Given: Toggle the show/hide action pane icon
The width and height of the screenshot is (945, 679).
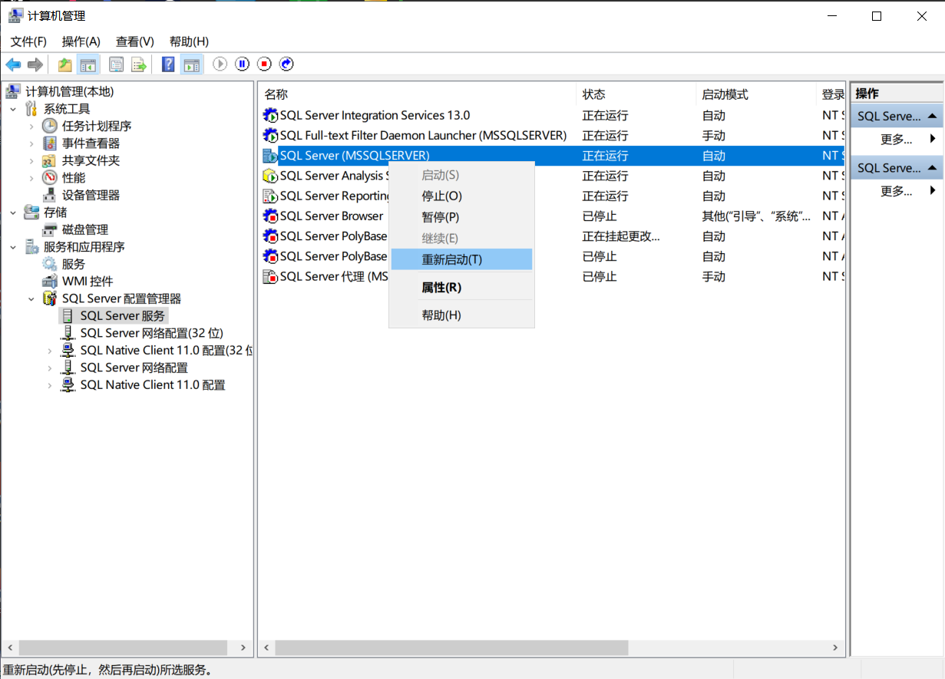Looking at the screenshot, I should click(x=192, y=64).
